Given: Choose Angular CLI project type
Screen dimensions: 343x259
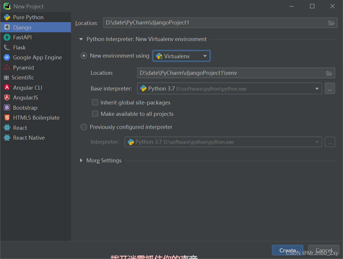Looking at the screenshot, I should tap(35, 88).
